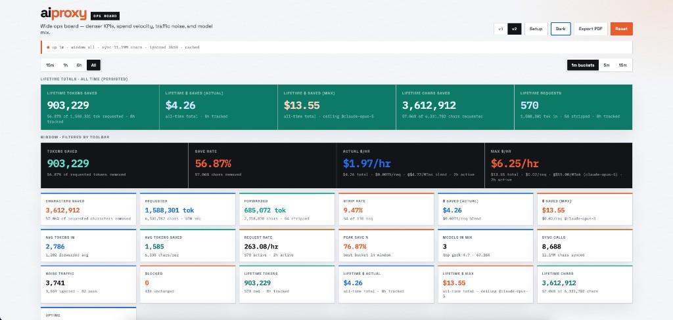Switch to v2 layout
Screen dimensions: 673x320
point(514,29)
